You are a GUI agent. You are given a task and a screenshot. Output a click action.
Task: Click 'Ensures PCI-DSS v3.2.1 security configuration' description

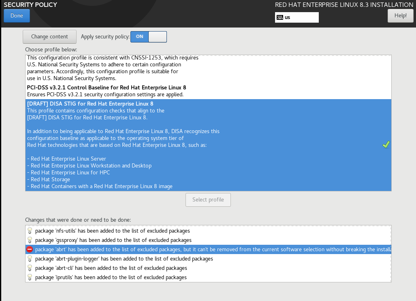(x=105, y=95)
